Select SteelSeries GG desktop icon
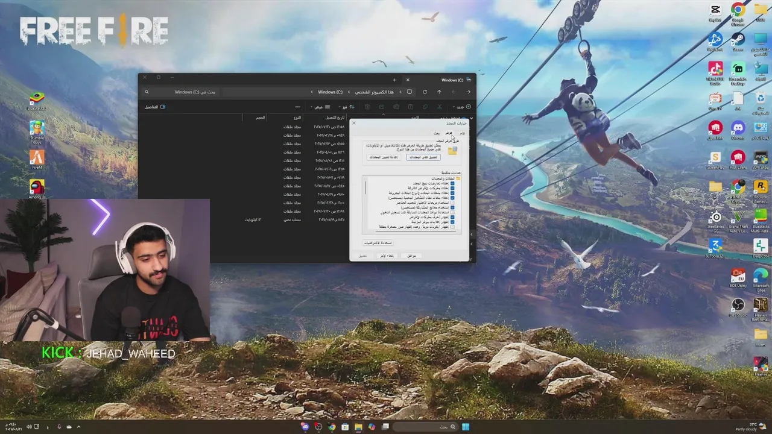Screen dimensions: 772x434 715,221
